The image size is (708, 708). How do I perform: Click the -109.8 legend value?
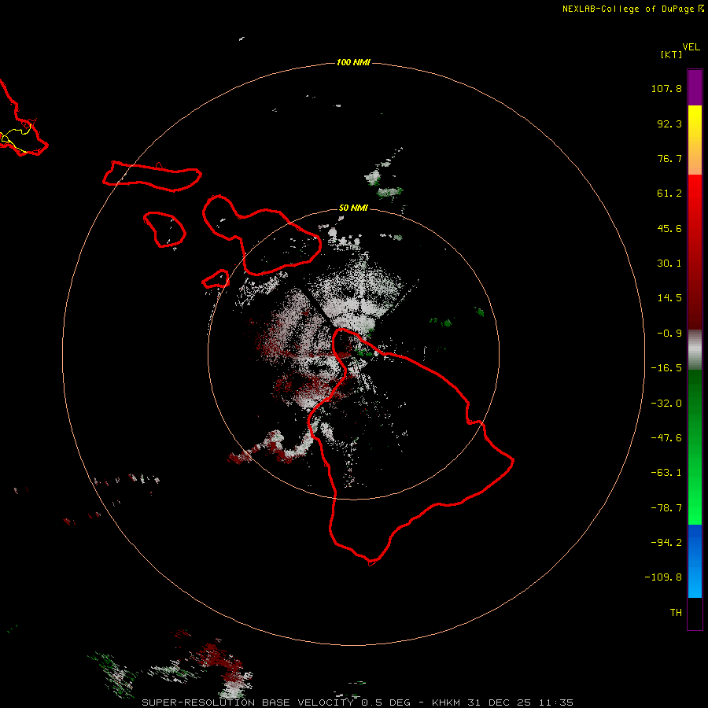[663, 577]
